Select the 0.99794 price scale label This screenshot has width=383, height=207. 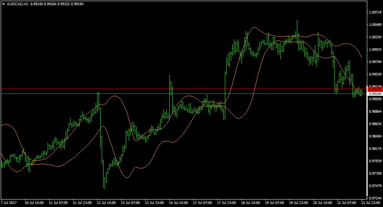(x=375, y=62)
